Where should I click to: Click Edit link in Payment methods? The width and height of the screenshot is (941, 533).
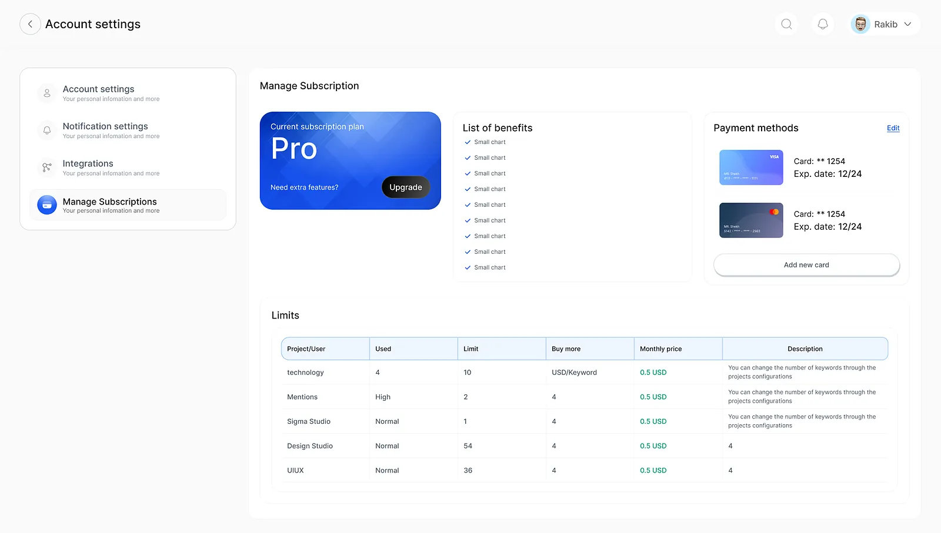click(893, 128)
